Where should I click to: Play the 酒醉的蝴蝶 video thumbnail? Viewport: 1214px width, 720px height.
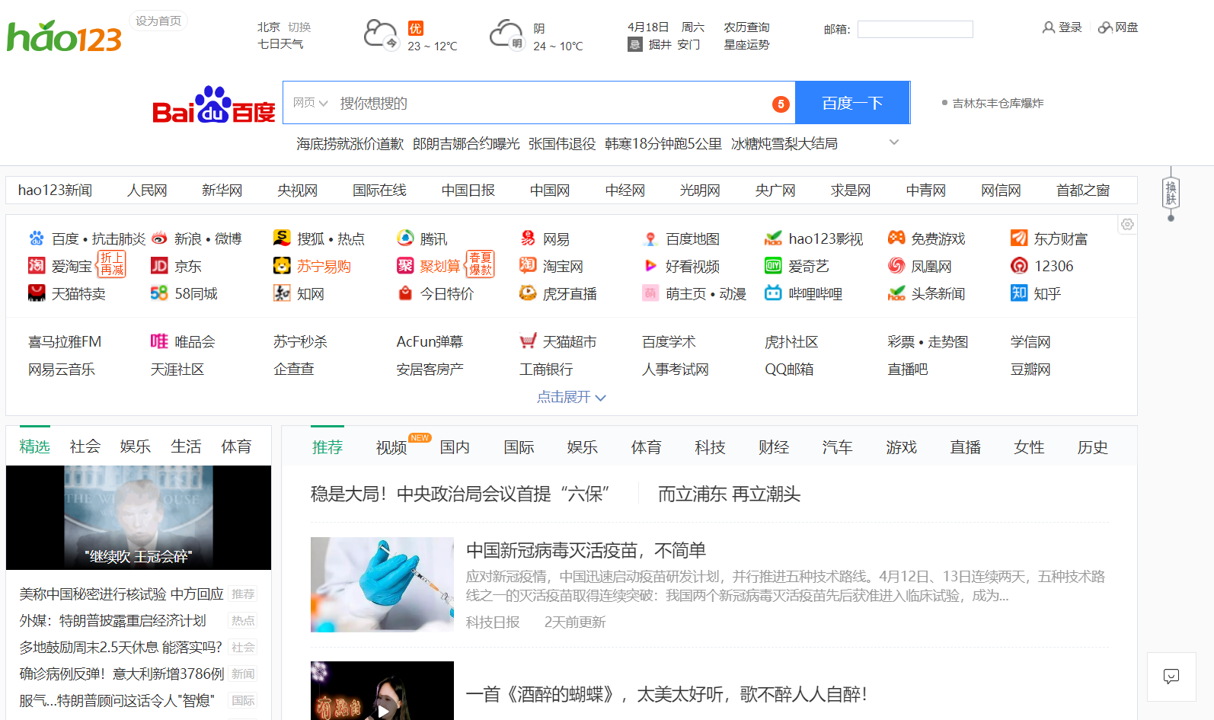point(382,690)
